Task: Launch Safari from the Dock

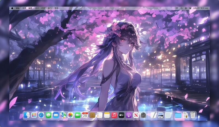Action: pyautogui.click(x=41, y=115)
